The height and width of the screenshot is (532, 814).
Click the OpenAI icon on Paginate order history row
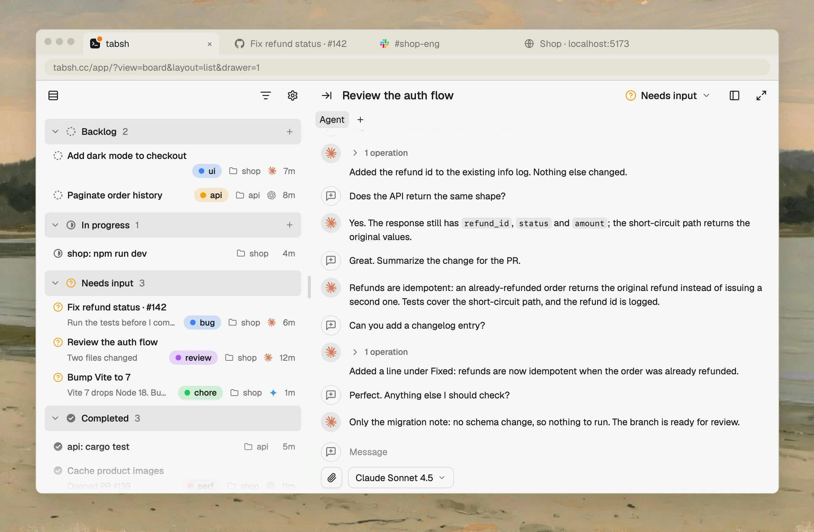tap(272, 195)
